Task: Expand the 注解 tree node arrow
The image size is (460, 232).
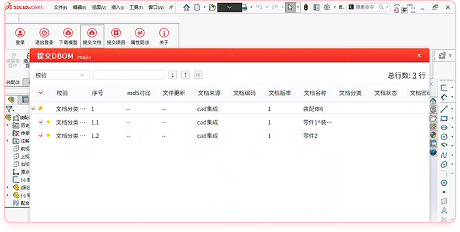Action: pos(7,141)
